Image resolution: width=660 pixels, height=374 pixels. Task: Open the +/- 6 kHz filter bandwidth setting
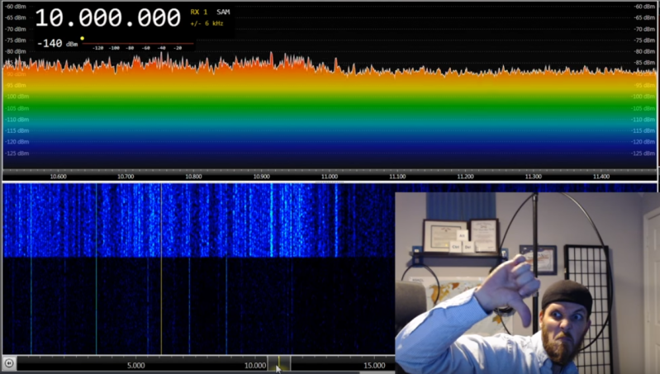click(x=207, y=23)
